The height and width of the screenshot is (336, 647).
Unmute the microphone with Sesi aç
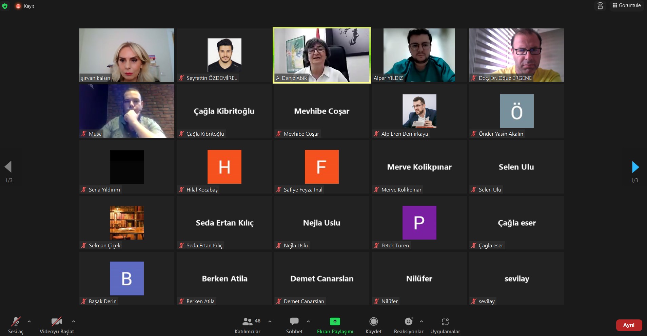[16, 326]
